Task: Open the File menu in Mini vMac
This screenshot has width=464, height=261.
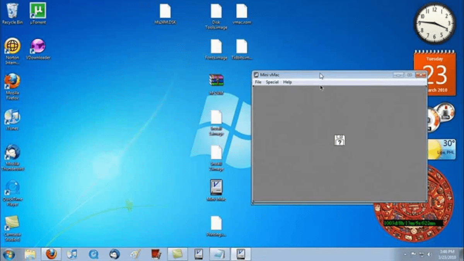Action: coord(258,82)
